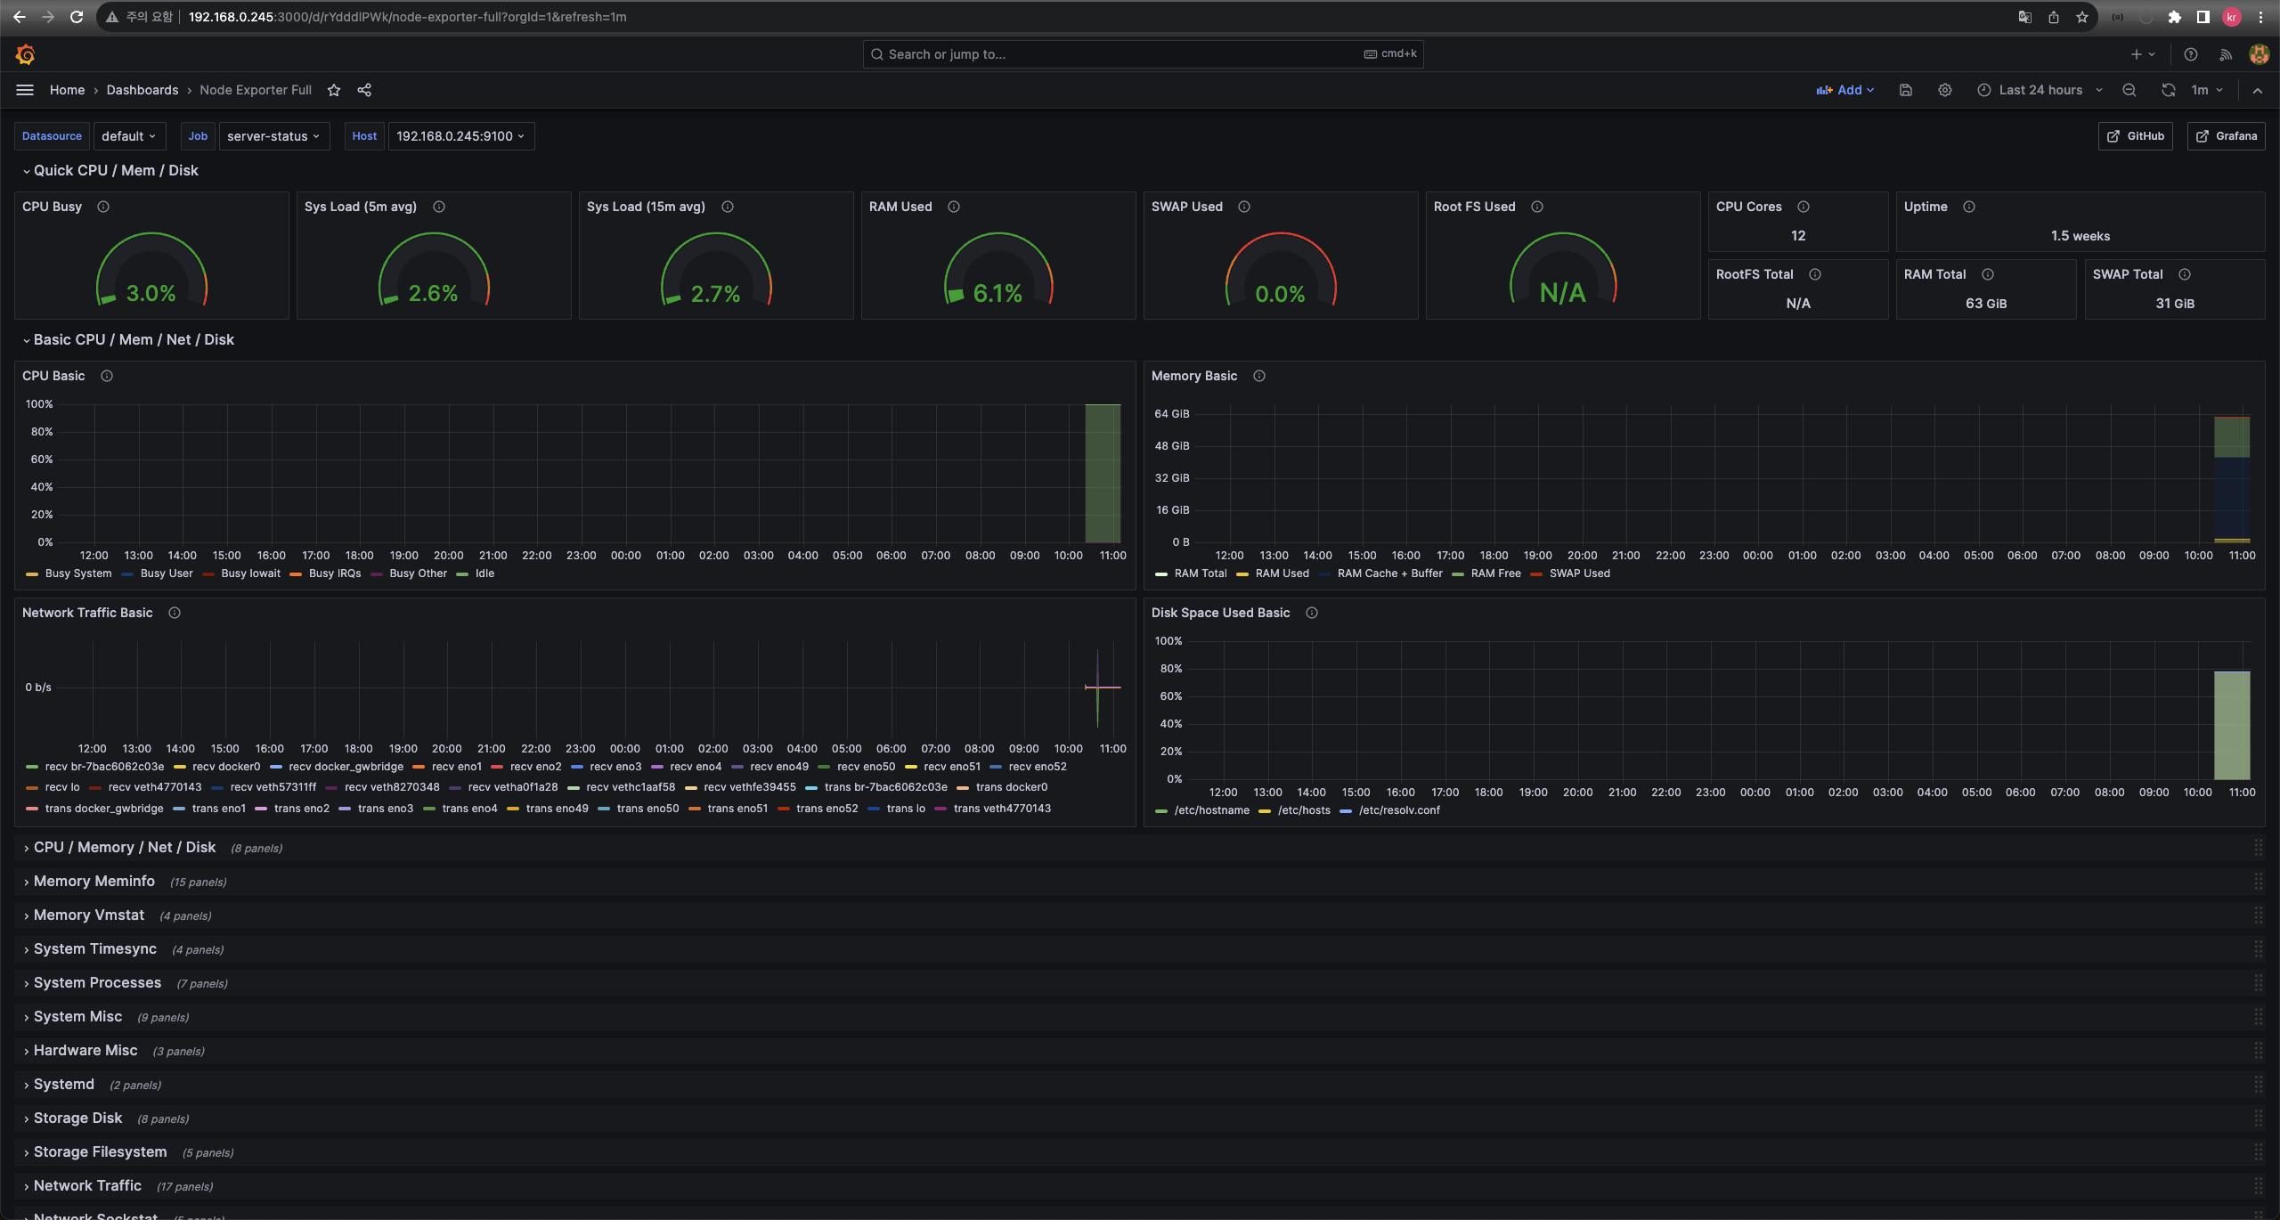Open the sidebar hamburger menu

[25, 90]
